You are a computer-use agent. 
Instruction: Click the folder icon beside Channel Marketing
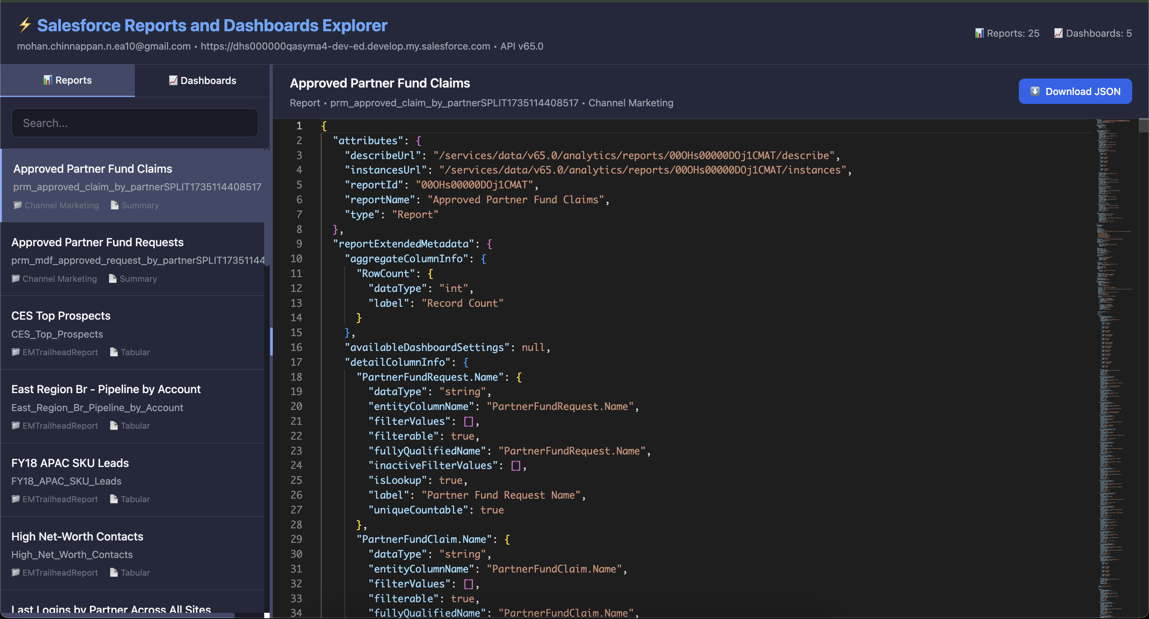click(18, 205)
